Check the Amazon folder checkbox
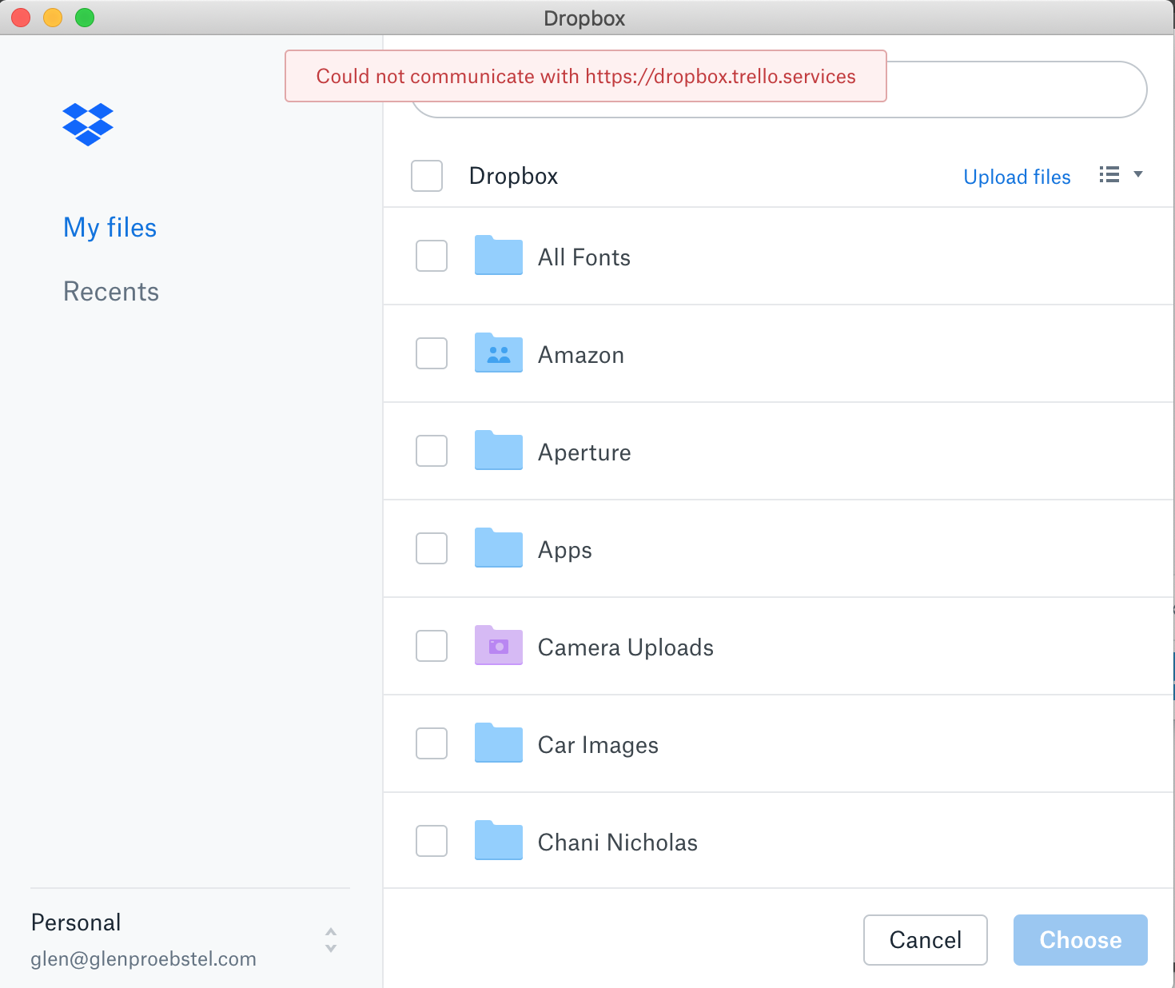 (x=432, y=353)
